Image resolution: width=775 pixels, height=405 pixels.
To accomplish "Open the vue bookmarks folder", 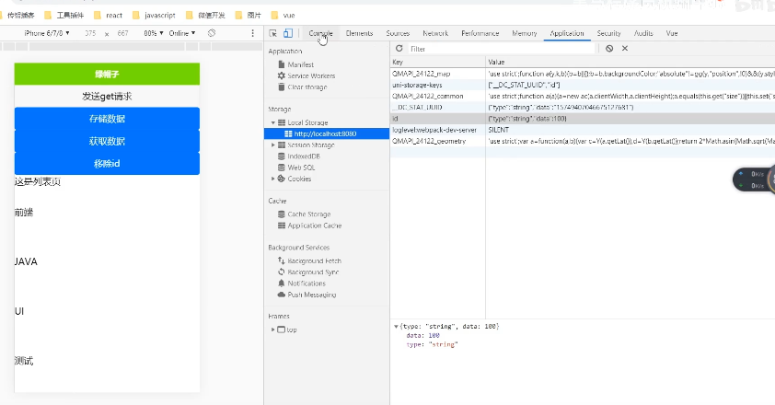I will [283, 16].
